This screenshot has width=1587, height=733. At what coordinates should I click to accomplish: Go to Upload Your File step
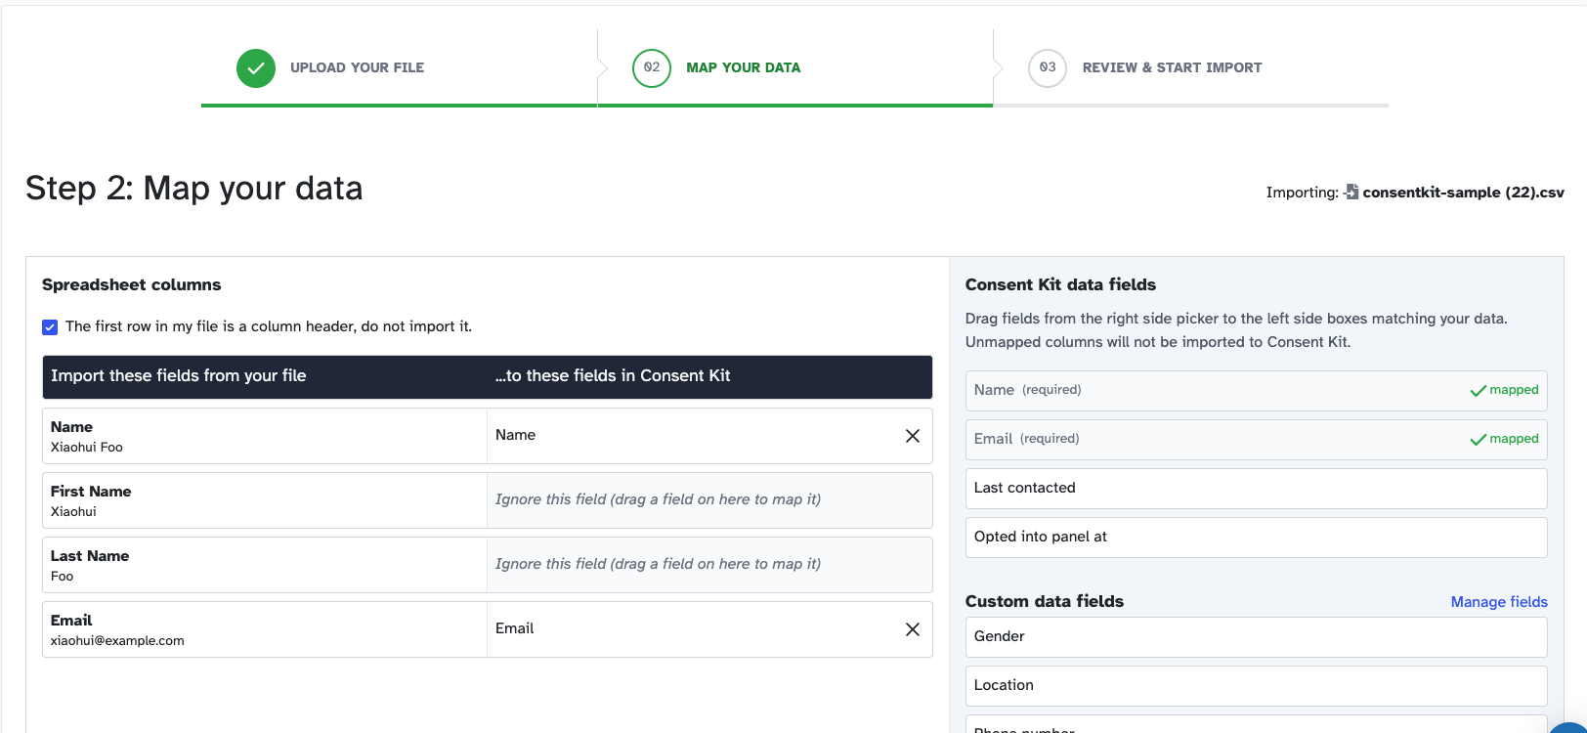(357, 68)
